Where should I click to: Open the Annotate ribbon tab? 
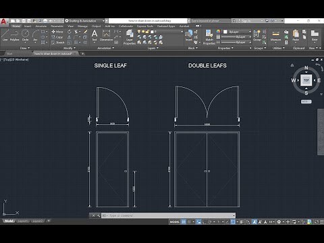(40, 26)
